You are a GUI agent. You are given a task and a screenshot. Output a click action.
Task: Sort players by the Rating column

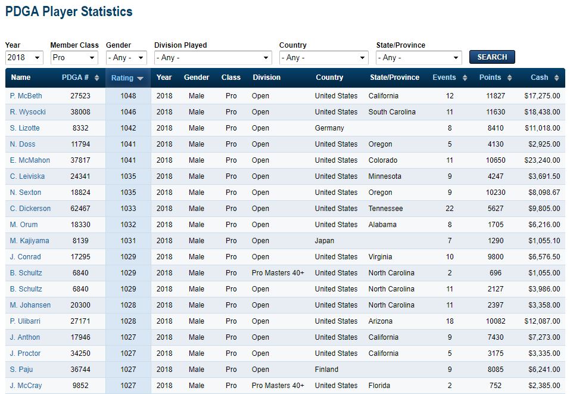[x=126, y=77]
